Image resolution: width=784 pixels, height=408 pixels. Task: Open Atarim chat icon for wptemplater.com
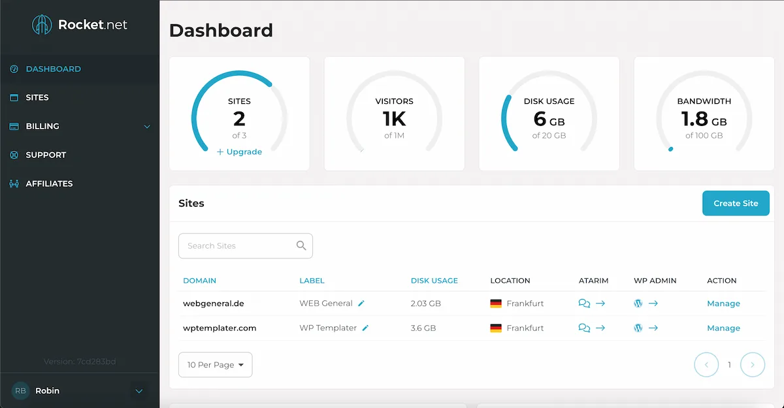(x=584, y=328)
